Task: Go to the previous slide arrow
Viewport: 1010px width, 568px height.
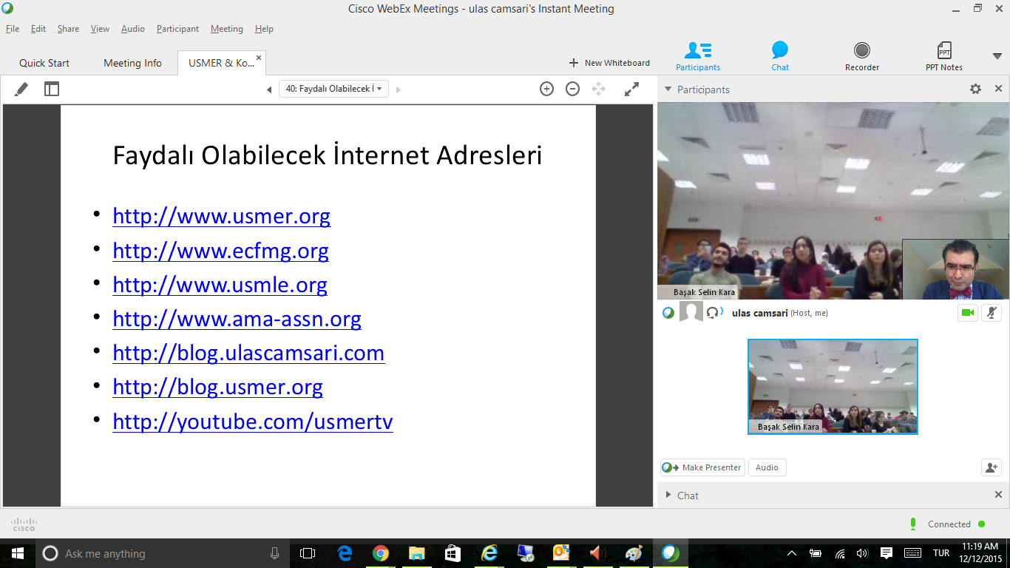Action: pos(269,89)
